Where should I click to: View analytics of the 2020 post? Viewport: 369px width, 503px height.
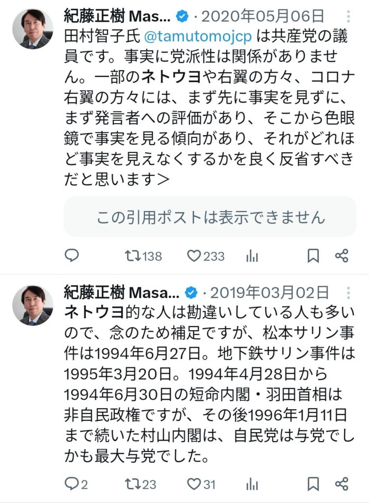click(252, 255)
